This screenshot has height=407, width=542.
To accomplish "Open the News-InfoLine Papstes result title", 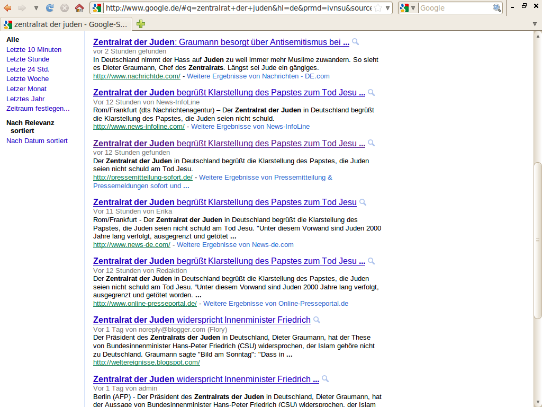I will click(x=229, y=93).
